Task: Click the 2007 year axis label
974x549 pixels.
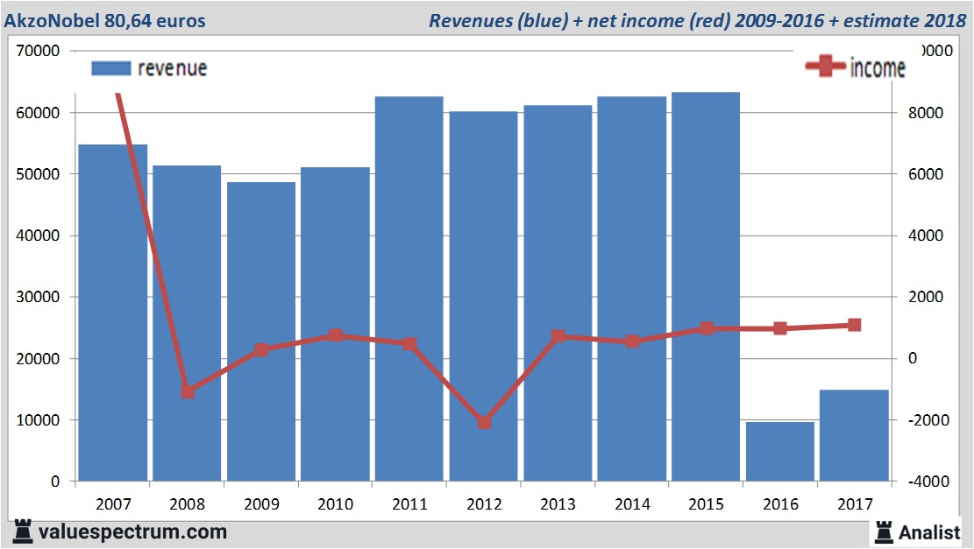Action: tap(113, 503)
